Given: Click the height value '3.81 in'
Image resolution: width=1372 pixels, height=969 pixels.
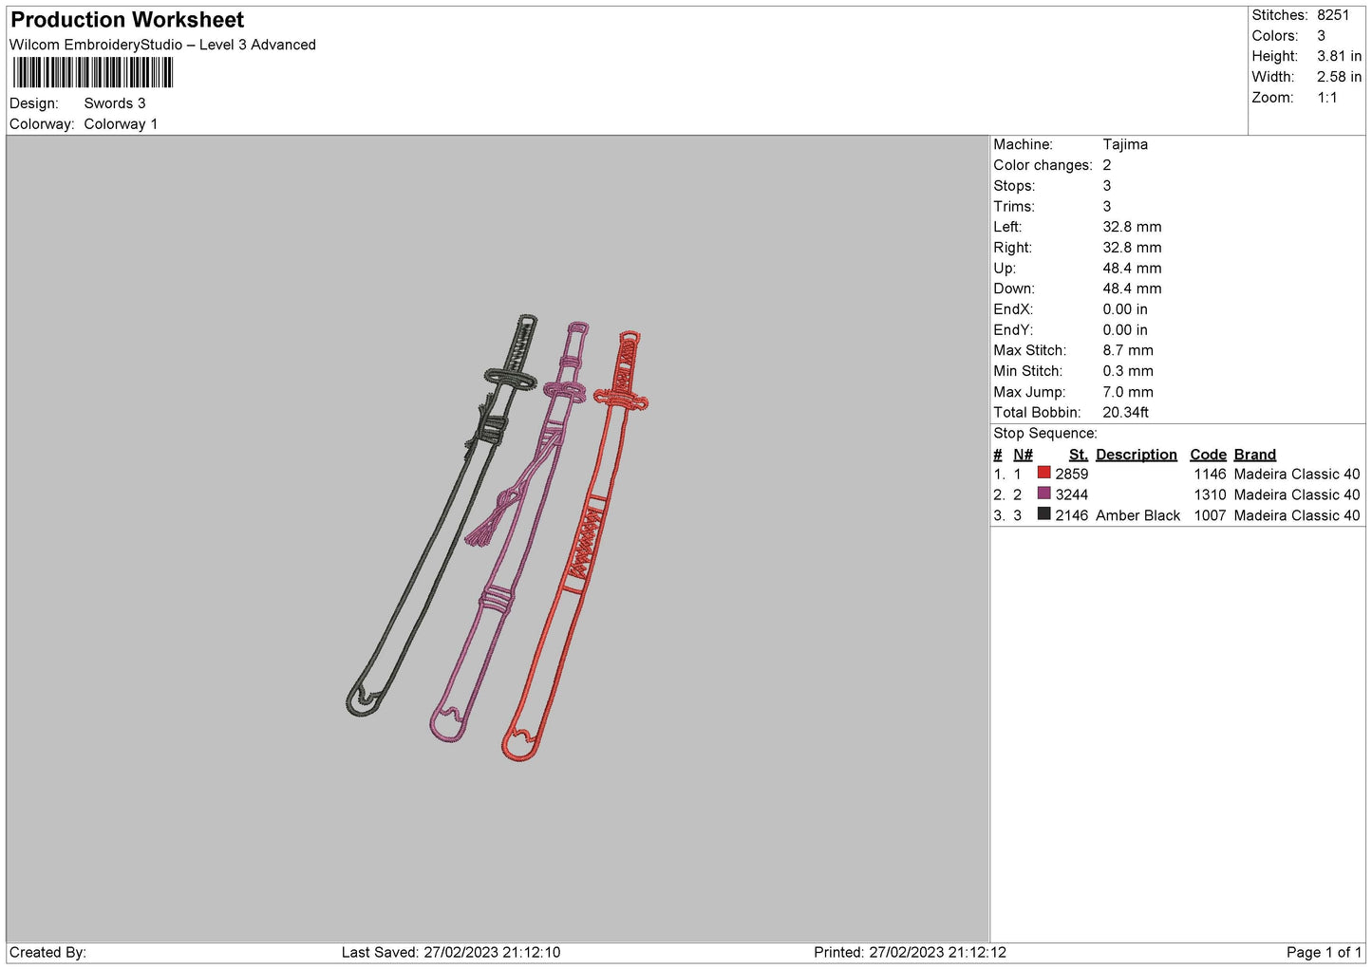Looking at the screenshot, I should 1339,56.
